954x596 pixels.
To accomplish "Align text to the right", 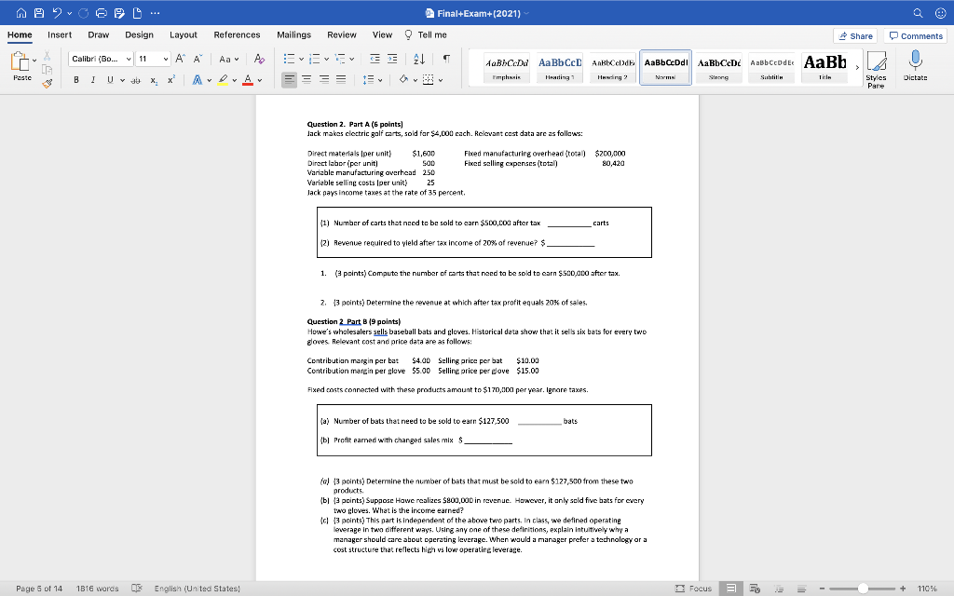I will pos(323,80).
